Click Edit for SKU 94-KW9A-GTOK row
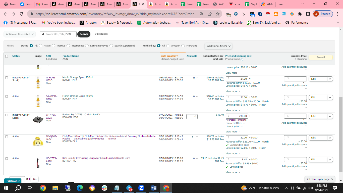The width and height of the screenshot is (343, 193). pyautogui.click(x=318, y=98)
